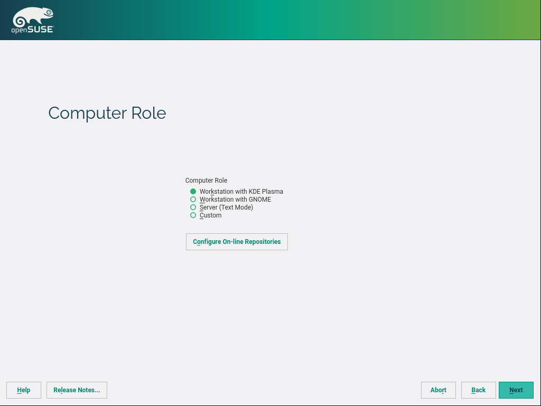Viewport: 541px width, 406px height.
Task: Go Back to the previous step
Action: pyautogui.click(x=478, y=390)
